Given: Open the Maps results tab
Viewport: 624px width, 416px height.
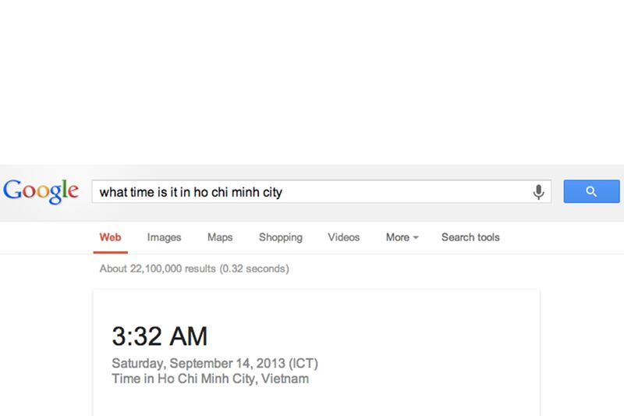Looking at the screenshot, I should [x=220, y=237].
